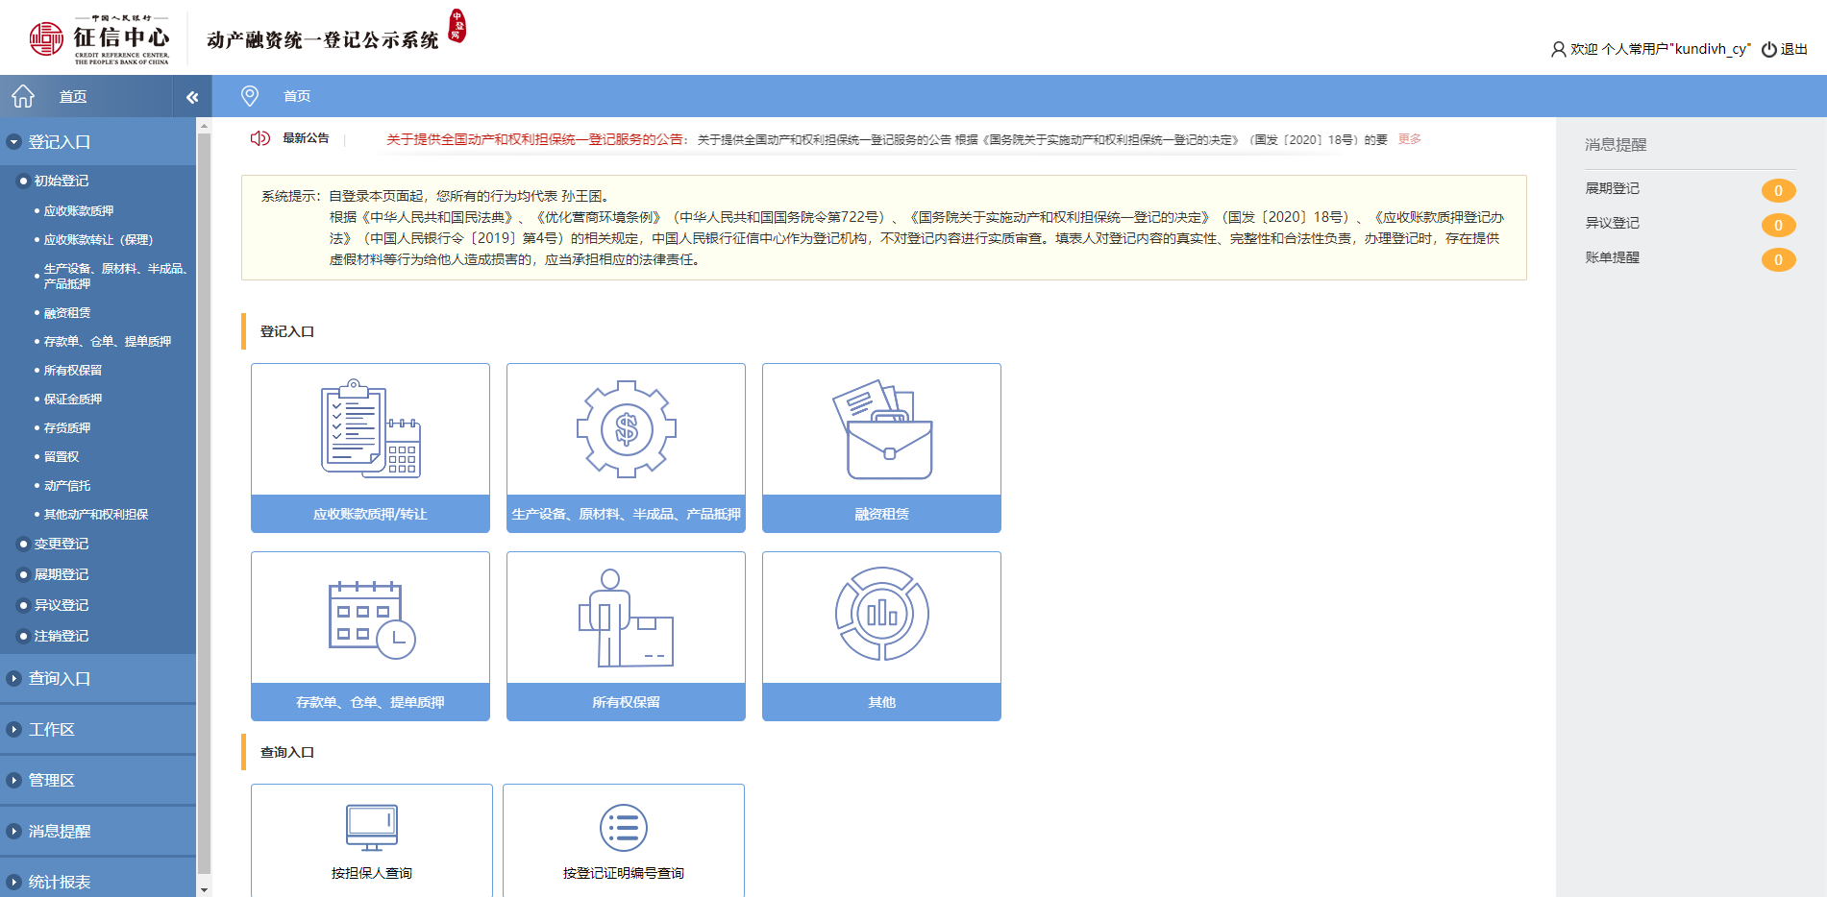Viewport: 1827px width, 897px height.
Task: Click the 展期登记 orange count badge
Action: (x=1777, y=190)
